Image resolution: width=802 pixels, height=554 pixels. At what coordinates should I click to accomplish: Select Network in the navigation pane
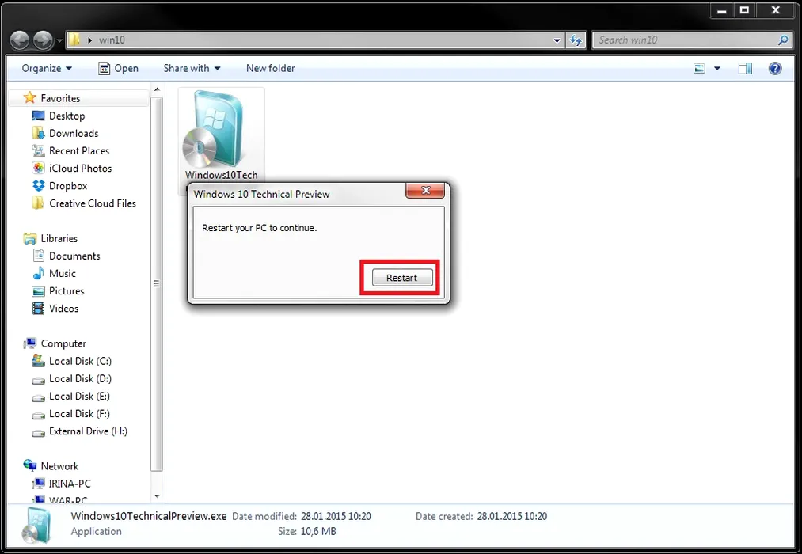coord(60,466)
